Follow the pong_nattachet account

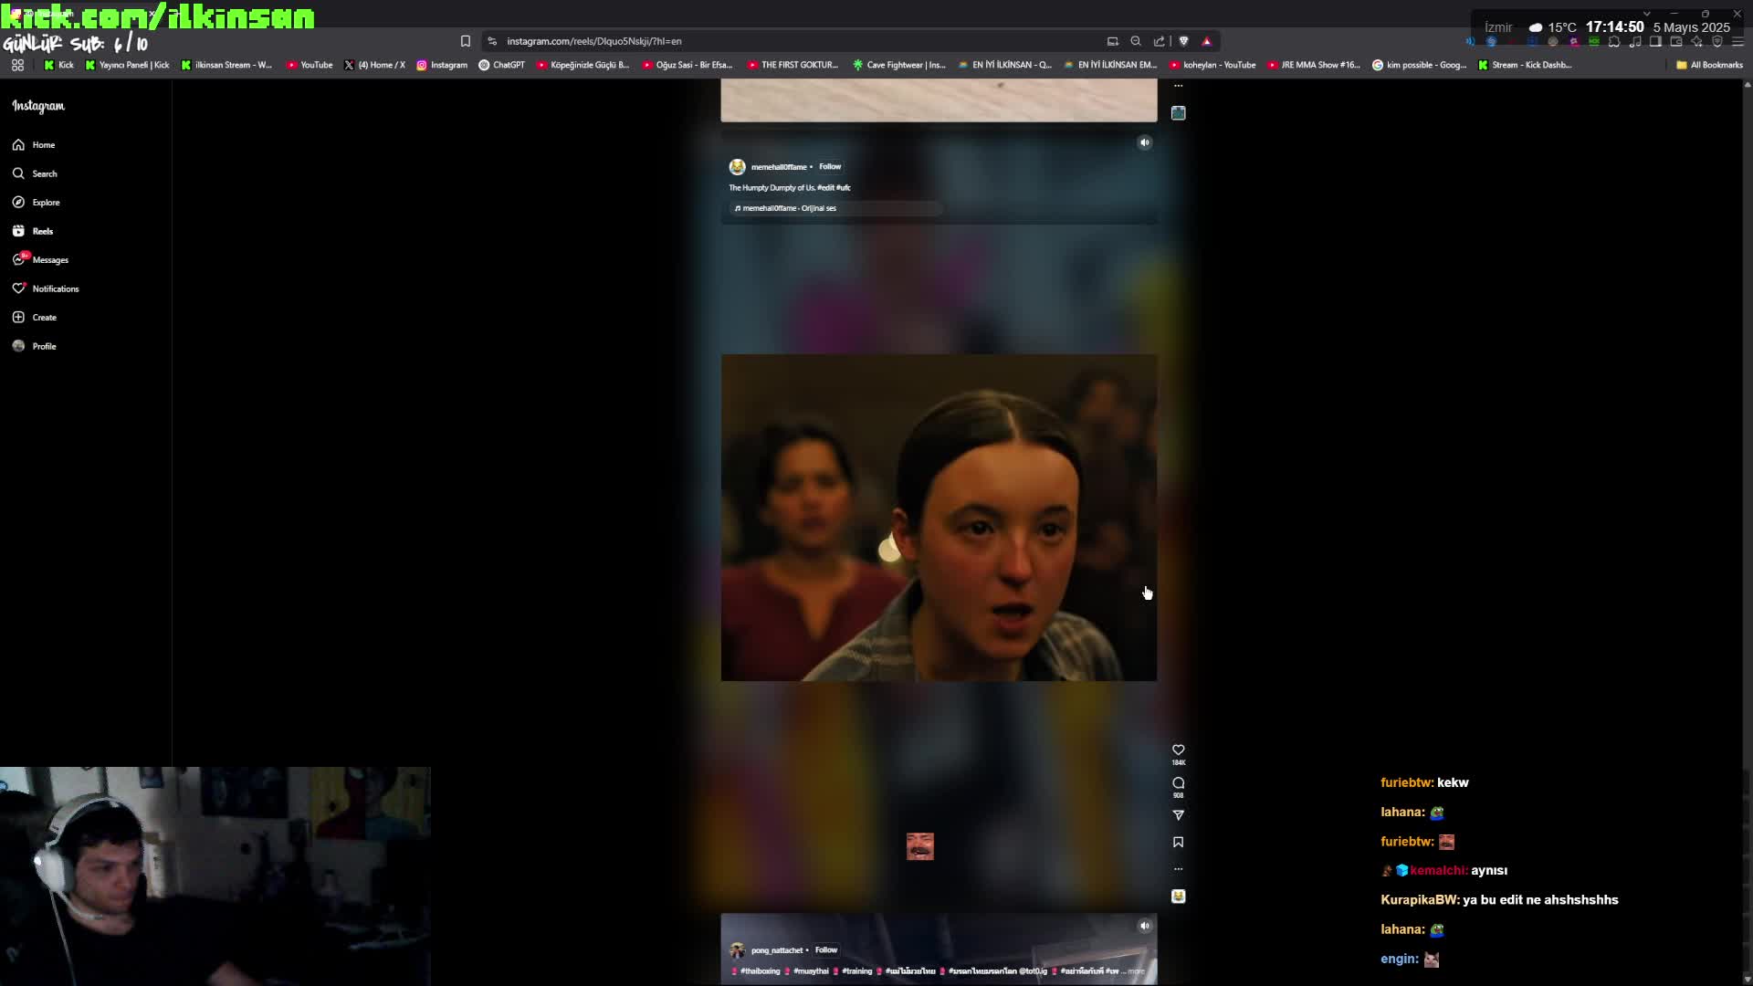point(825,949)
